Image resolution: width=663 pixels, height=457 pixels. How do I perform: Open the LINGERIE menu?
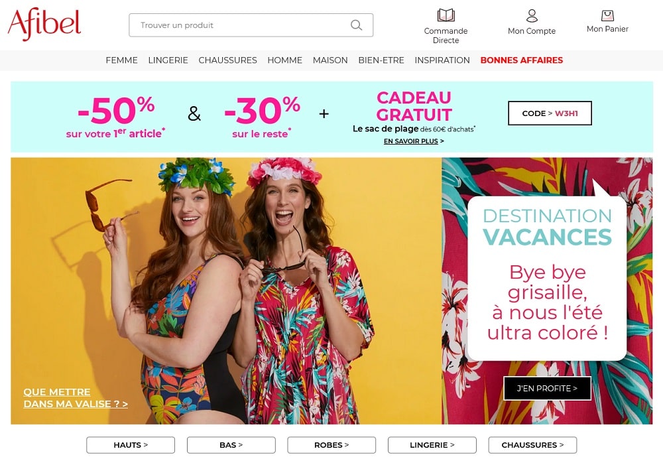(168, 60)
